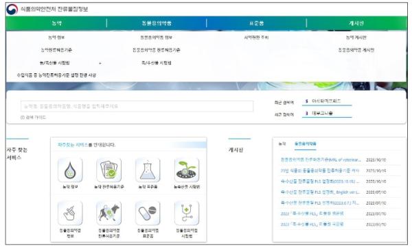Image resolution: width=412 pixels, height=247 pixels.
Task: Open the last notice in the board list
Action: (x=312, y=224)
